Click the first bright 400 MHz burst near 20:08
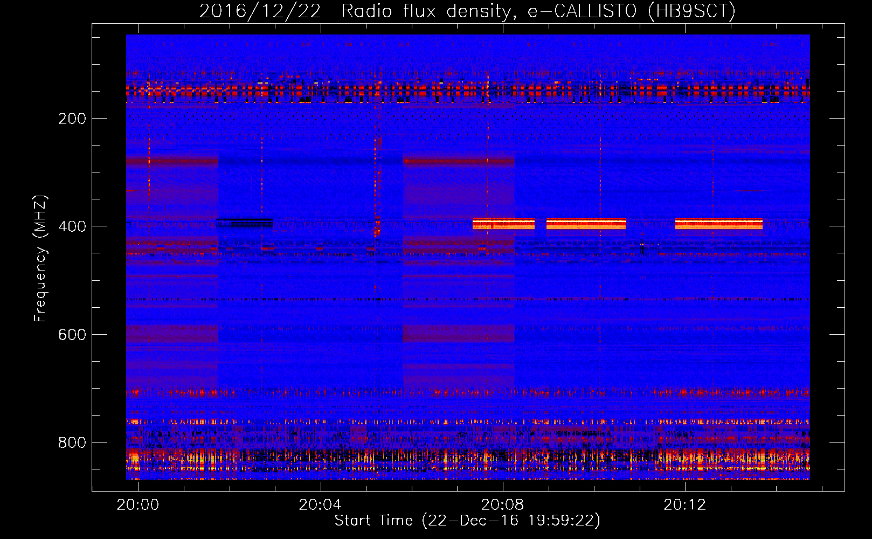 pyautogui.click(x=503, y=224)
